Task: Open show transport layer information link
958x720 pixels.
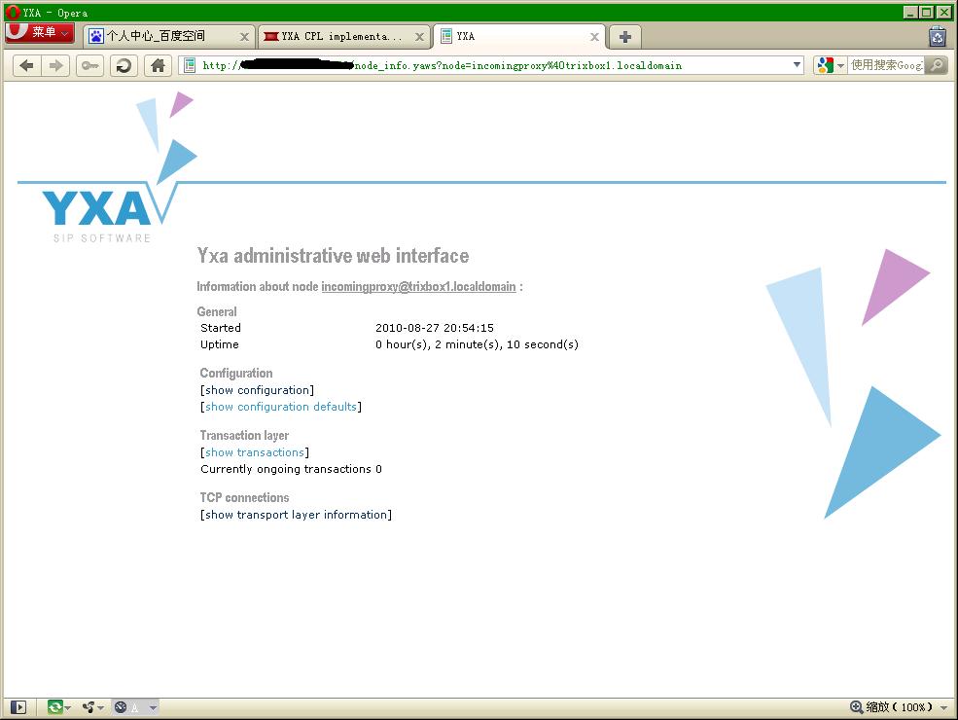Action: coord(297,515)
